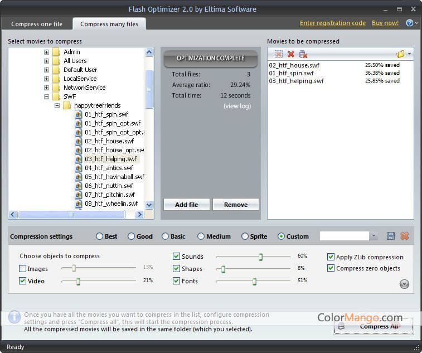
Task: Select the Best compression radio button
Action: [100, 236]
